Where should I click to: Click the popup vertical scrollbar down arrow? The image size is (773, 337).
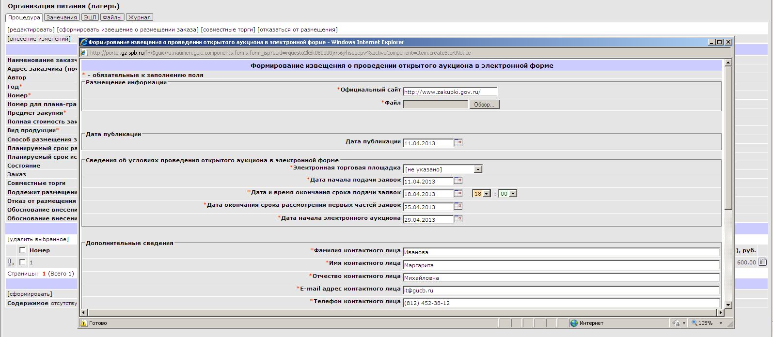tap(728, 305)
